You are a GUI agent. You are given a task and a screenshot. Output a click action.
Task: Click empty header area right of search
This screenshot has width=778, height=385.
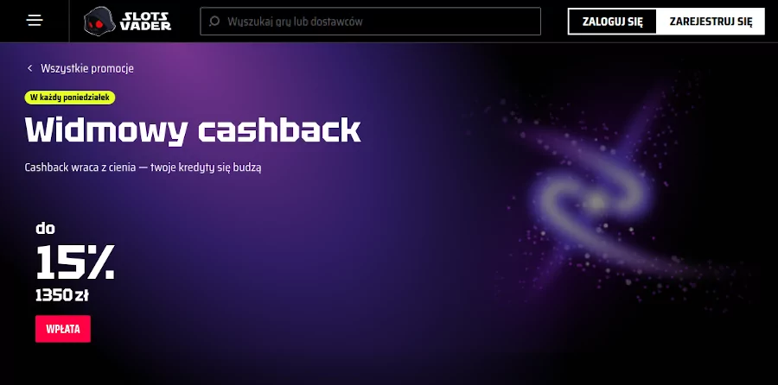pyautogui.click(x=554, y=22)
